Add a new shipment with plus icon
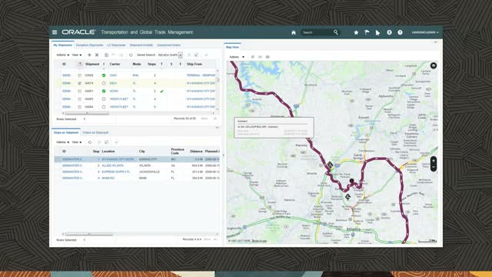The image size is (492, 277). point(89,55)
